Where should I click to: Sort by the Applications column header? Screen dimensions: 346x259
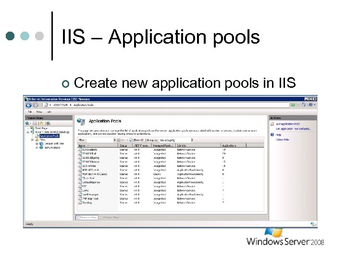pos(234,146)
